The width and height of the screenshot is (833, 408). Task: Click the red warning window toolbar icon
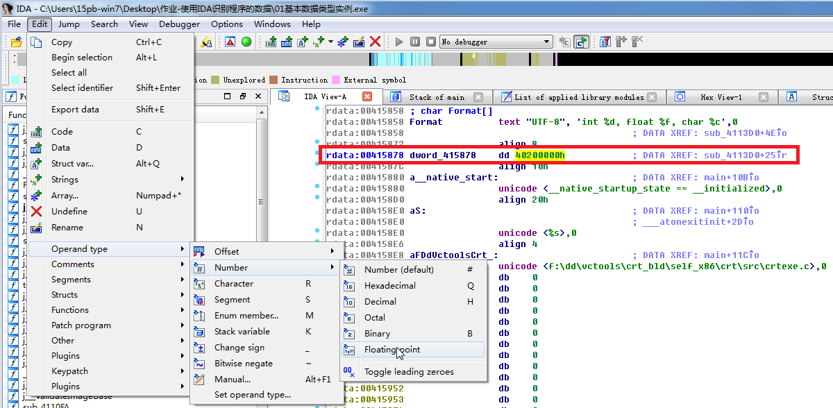[x=230, y=42]
